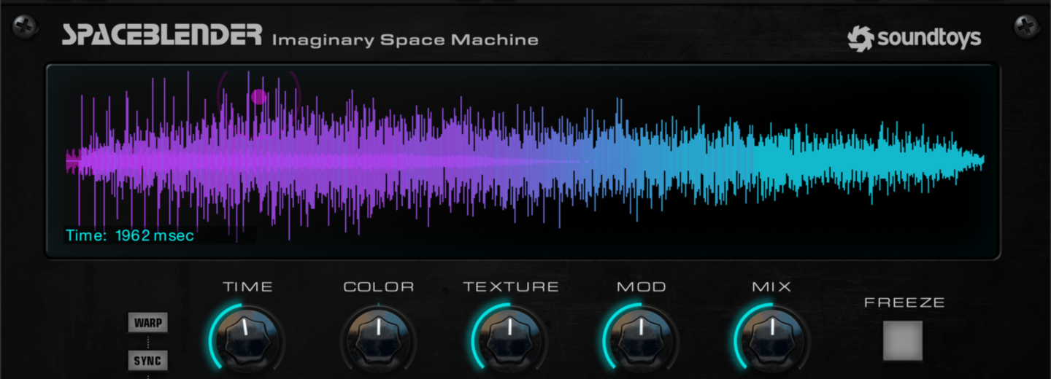Screen dimensions: 1051x379
Task: Click the MIX knob
Action: (x=772, y=340)
